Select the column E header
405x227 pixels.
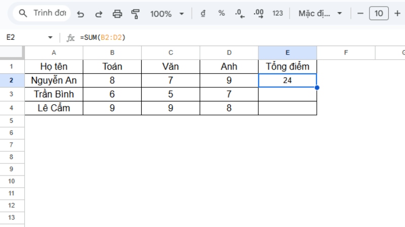(x=288, y=52)
